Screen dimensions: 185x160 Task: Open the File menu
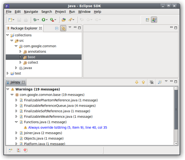pos(9,12)
